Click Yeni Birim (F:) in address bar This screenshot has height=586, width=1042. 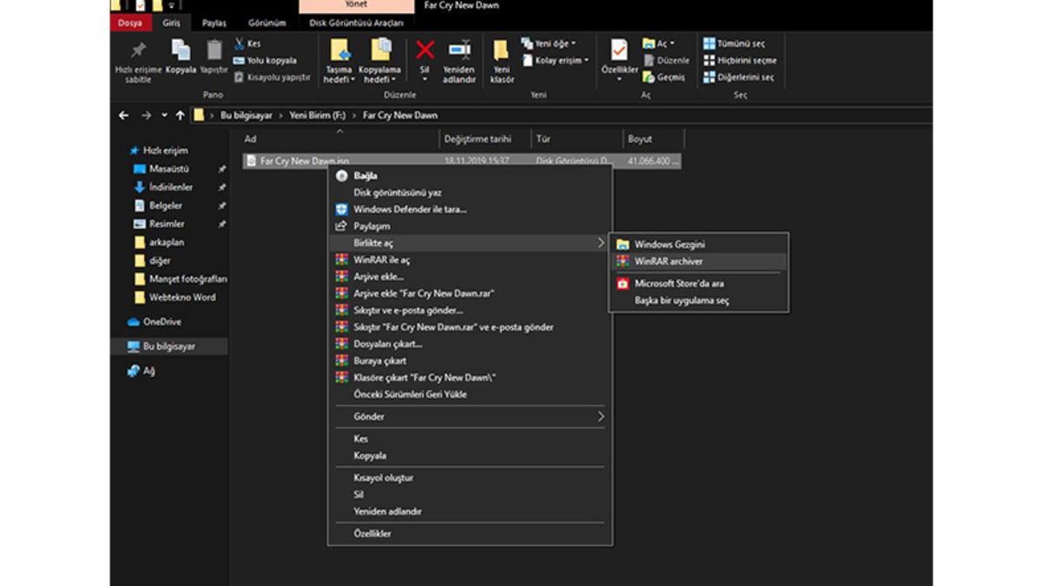[316, 115]
